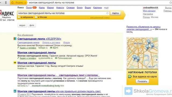Open the Настройка link
The height and width of the screenshot is (97, 172).
point(148,14)
